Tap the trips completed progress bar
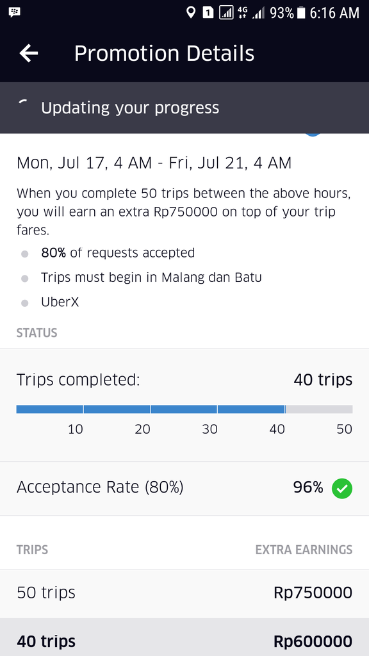The image size is (369, 656). click(x=184, y=409)
